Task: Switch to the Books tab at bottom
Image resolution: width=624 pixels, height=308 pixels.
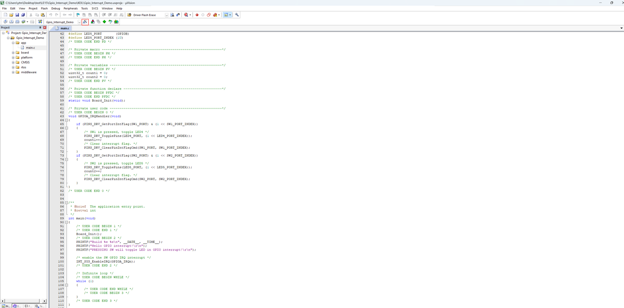Action: pos(17,306)
